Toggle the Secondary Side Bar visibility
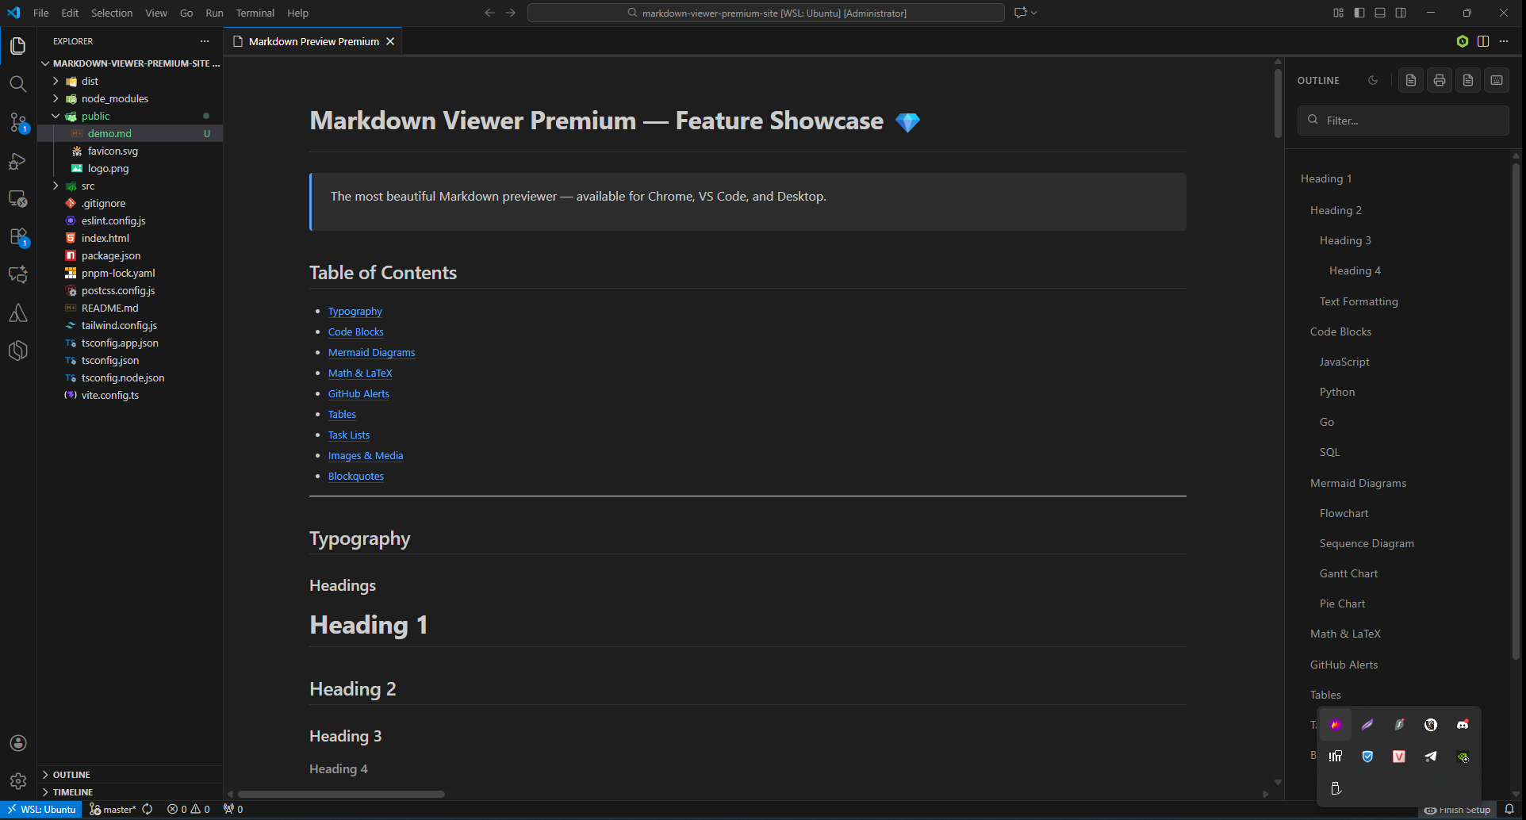1526x820 pixels. click(x=1401, y=13)
